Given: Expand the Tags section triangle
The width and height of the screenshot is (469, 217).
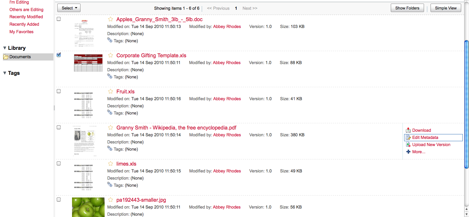Looking at the screenshot, I should click(5, 73).
